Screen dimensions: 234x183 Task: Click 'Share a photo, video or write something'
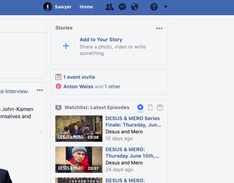tap(113, 50)
